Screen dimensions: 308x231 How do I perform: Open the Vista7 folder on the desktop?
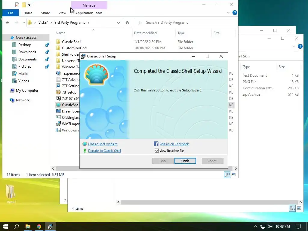tap(11, 193)
